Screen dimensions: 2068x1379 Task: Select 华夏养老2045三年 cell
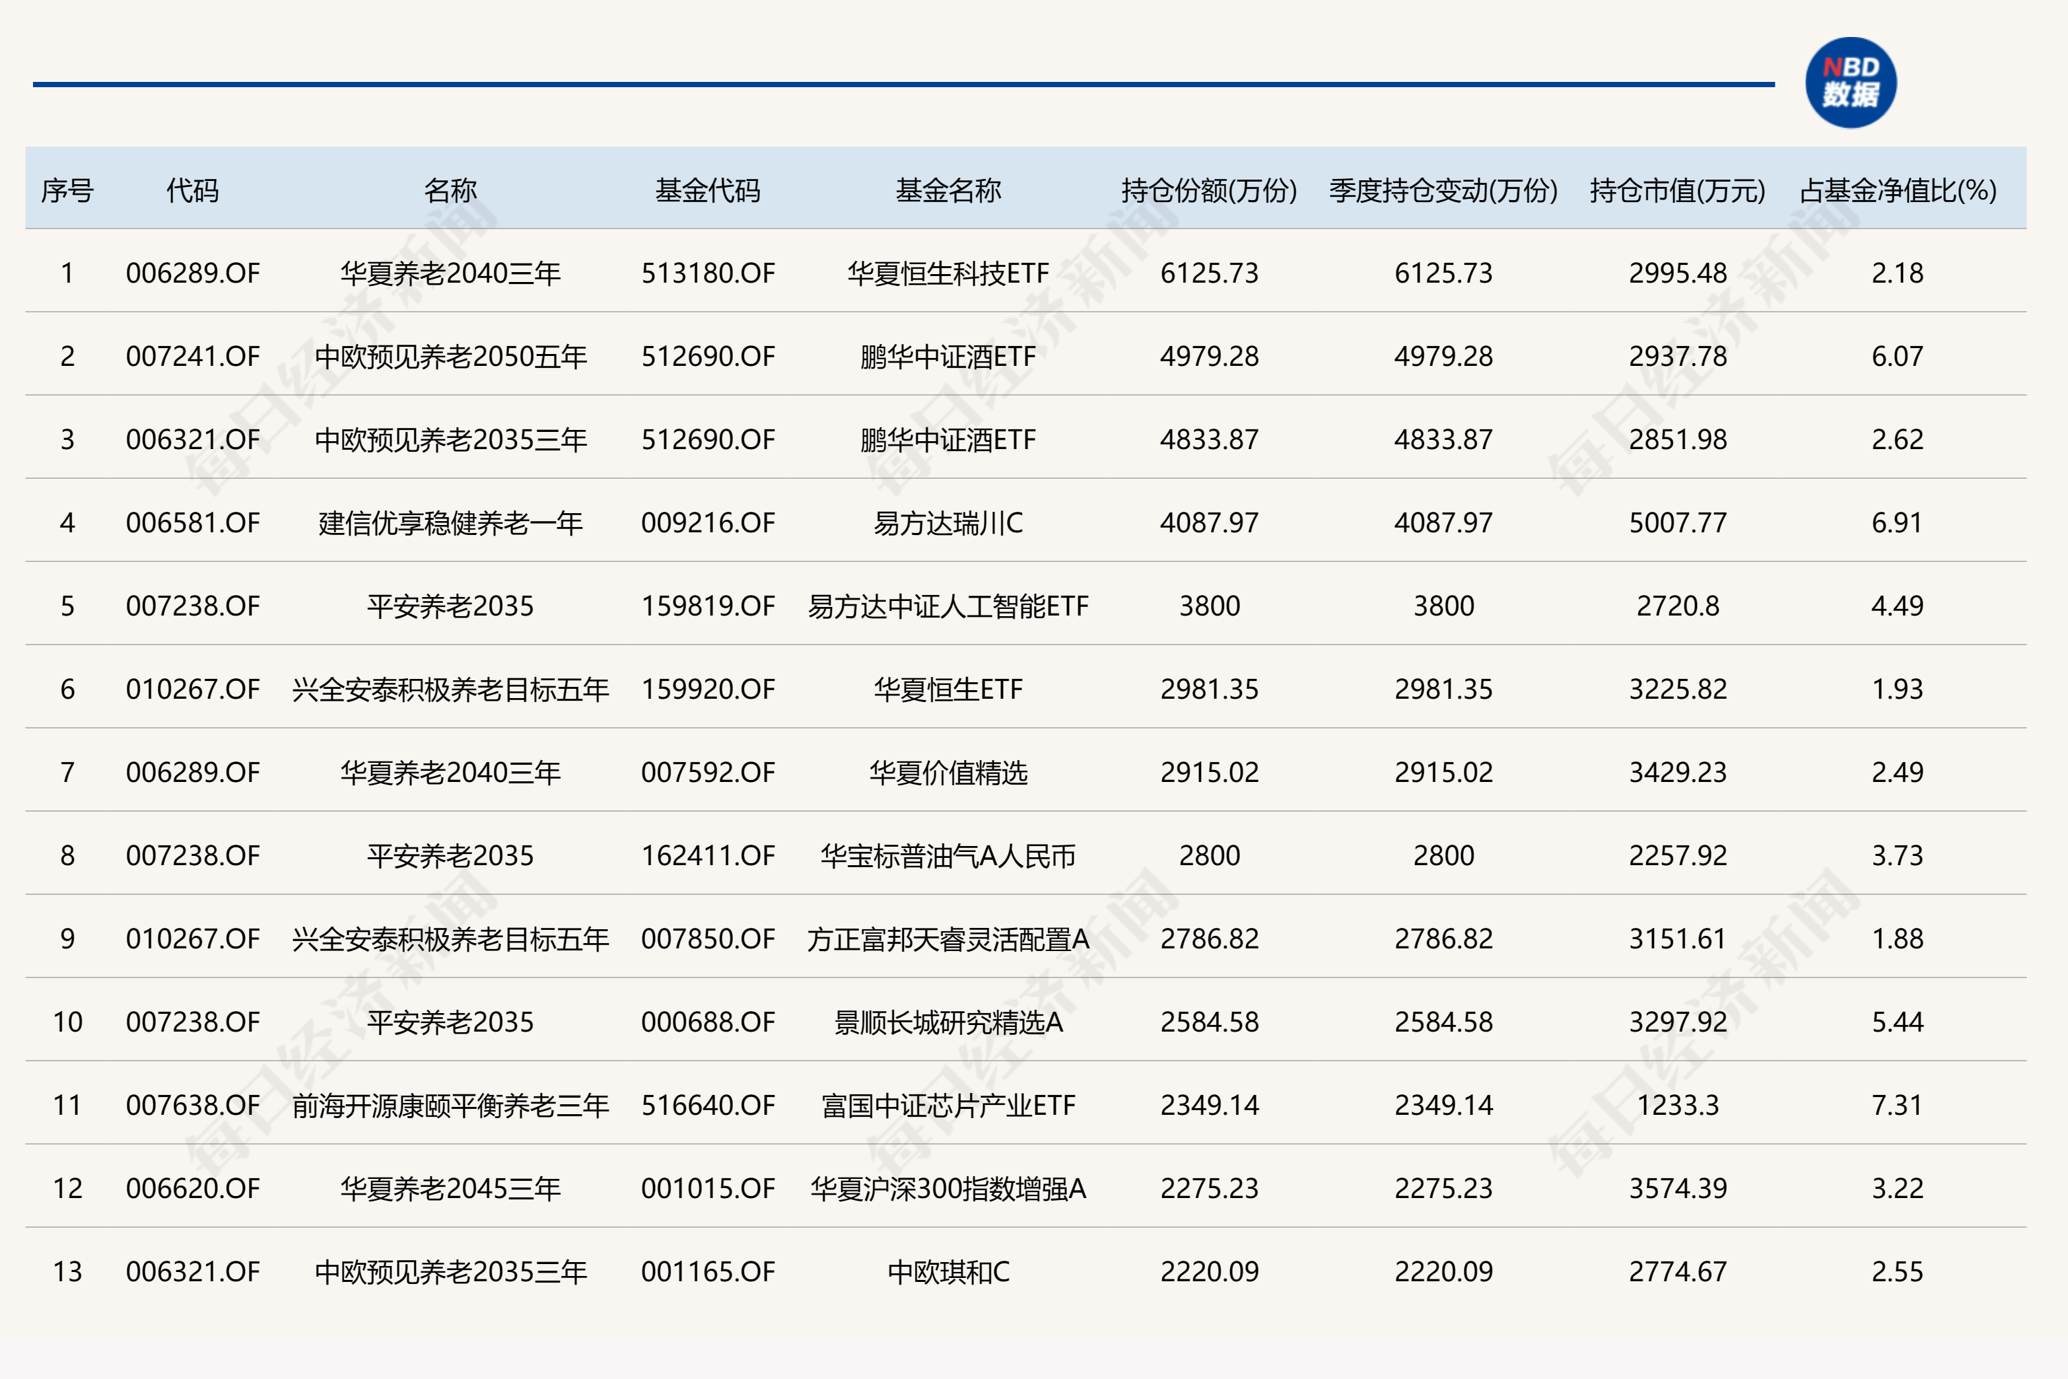pyautogui.click(x=450, y=1188)
